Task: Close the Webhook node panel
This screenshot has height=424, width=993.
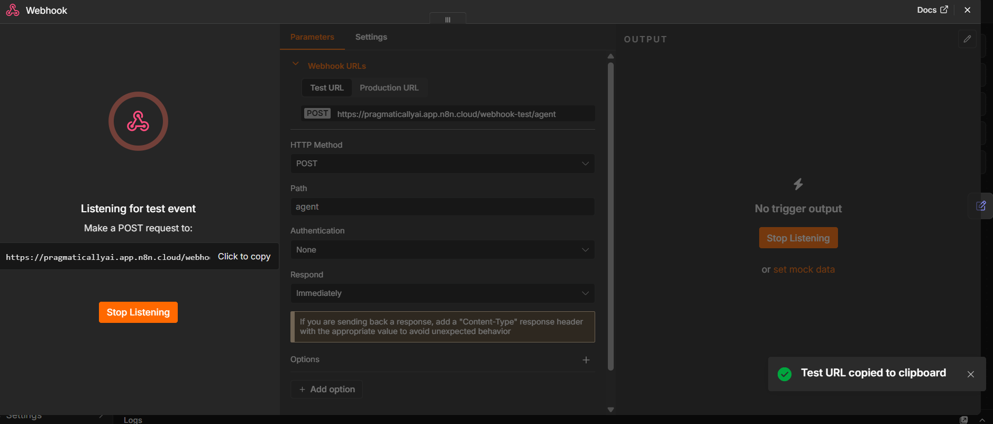Action: tap(968, 10)
